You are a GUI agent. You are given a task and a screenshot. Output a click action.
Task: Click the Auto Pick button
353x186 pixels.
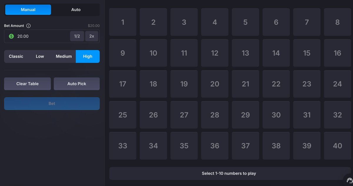(77, 84)
